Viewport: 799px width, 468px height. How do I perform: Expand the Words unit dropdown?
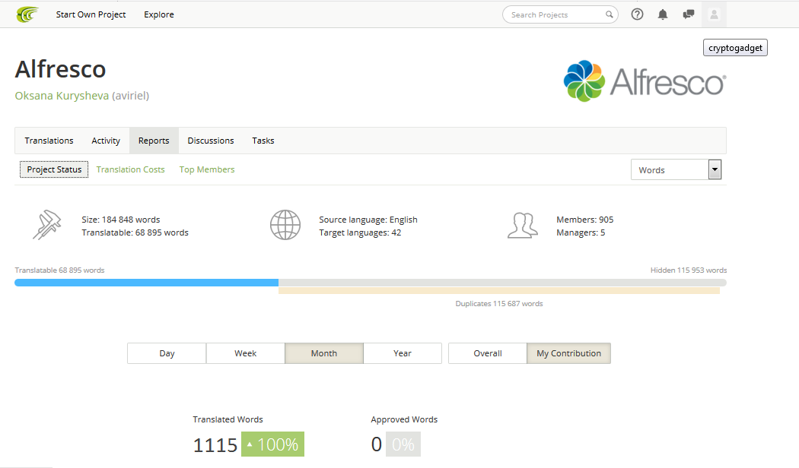click(676, 169)
